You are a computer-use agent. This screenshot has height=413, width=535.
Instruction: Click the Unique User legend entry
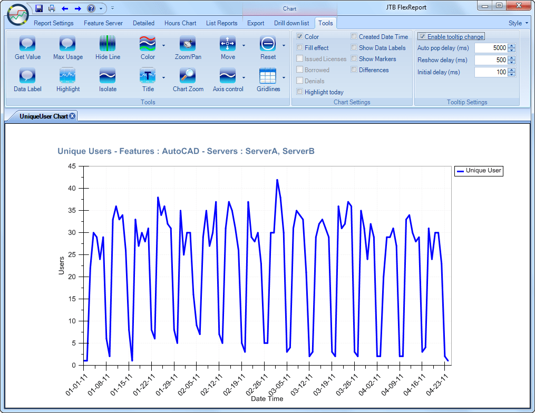[479, 171]
